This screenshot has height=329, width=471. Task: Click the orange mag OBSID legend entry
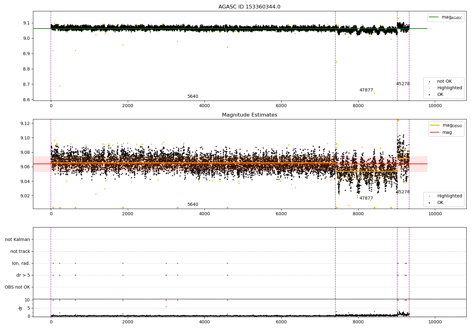pyautogui.click(x=446, y=125)
